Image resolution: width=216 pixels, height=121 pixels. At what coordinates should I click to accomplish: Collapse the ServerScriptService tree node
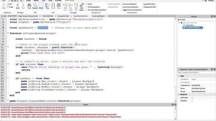point(179,23)
